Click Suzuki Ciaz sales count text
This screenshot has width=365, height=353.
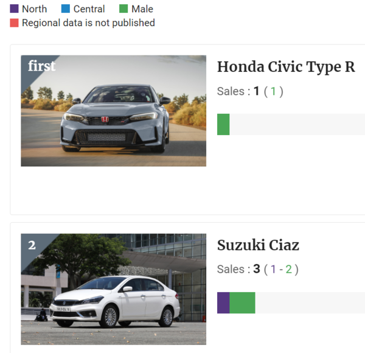pos(258,269)
